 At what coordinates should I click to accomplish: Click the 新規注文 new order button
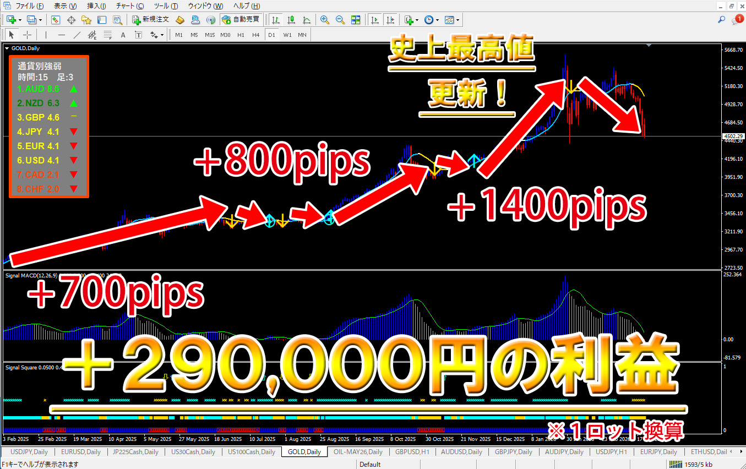tap(150, 20)
